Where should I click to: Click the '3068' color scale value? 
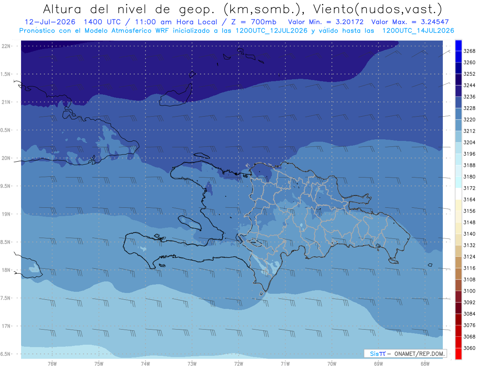(x=469, y=337)
